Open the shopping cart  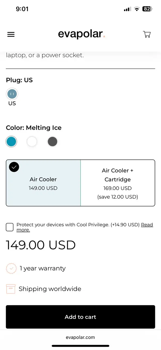tap(147, 34)
